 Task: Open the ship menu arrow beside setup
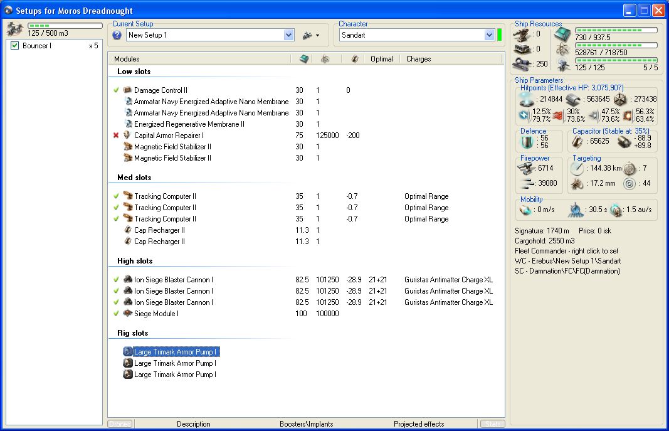[317, 35]
